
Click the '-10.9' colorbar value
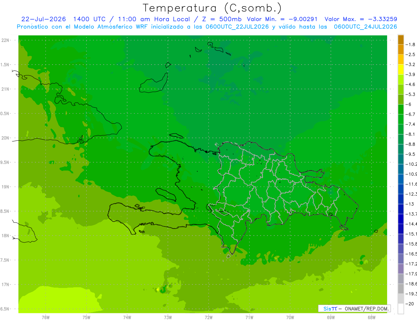tap(412, 174)
